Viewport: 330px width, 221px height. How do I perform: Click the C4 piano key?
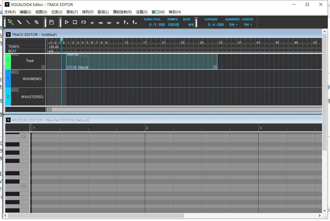click(x=17, y=137)
